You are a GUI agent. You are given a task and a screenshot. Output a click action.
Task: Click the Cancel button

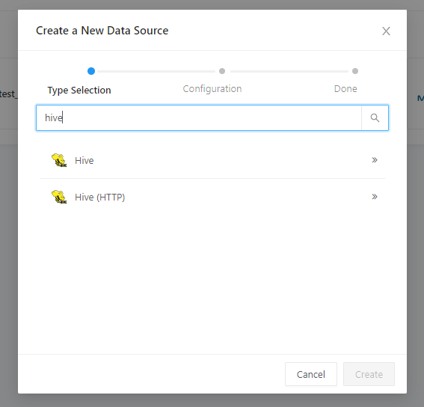point(311,374)
